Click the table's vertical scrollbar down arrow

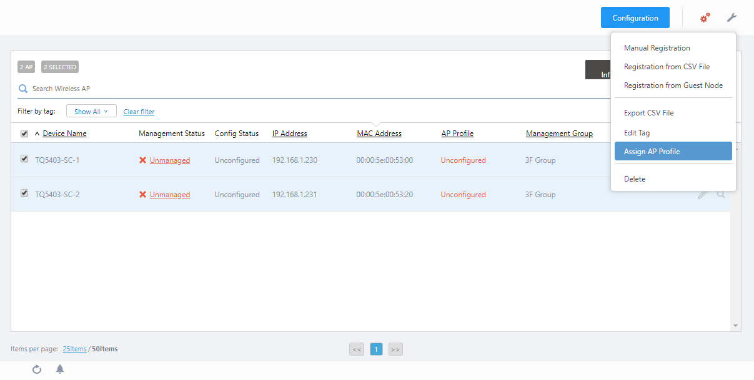pyautogui.click(x=735, y=326)
